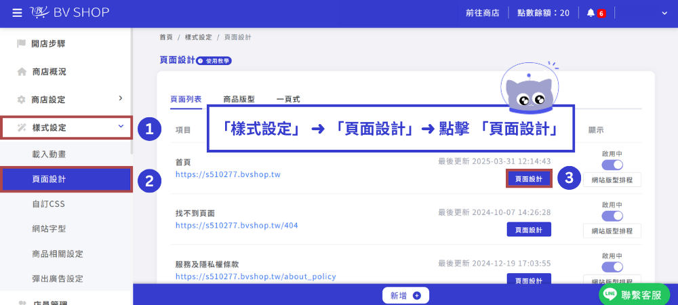Screen dimensions: 678x305
Task: Open the https://s510277.bvshop.tw link
Action: (x=228, y=175)
